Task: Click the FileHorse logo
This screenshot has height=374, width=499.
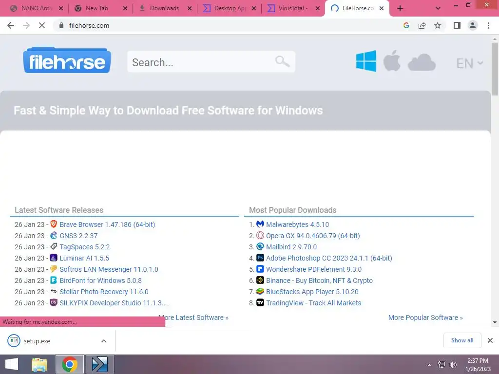Action: 67,60
